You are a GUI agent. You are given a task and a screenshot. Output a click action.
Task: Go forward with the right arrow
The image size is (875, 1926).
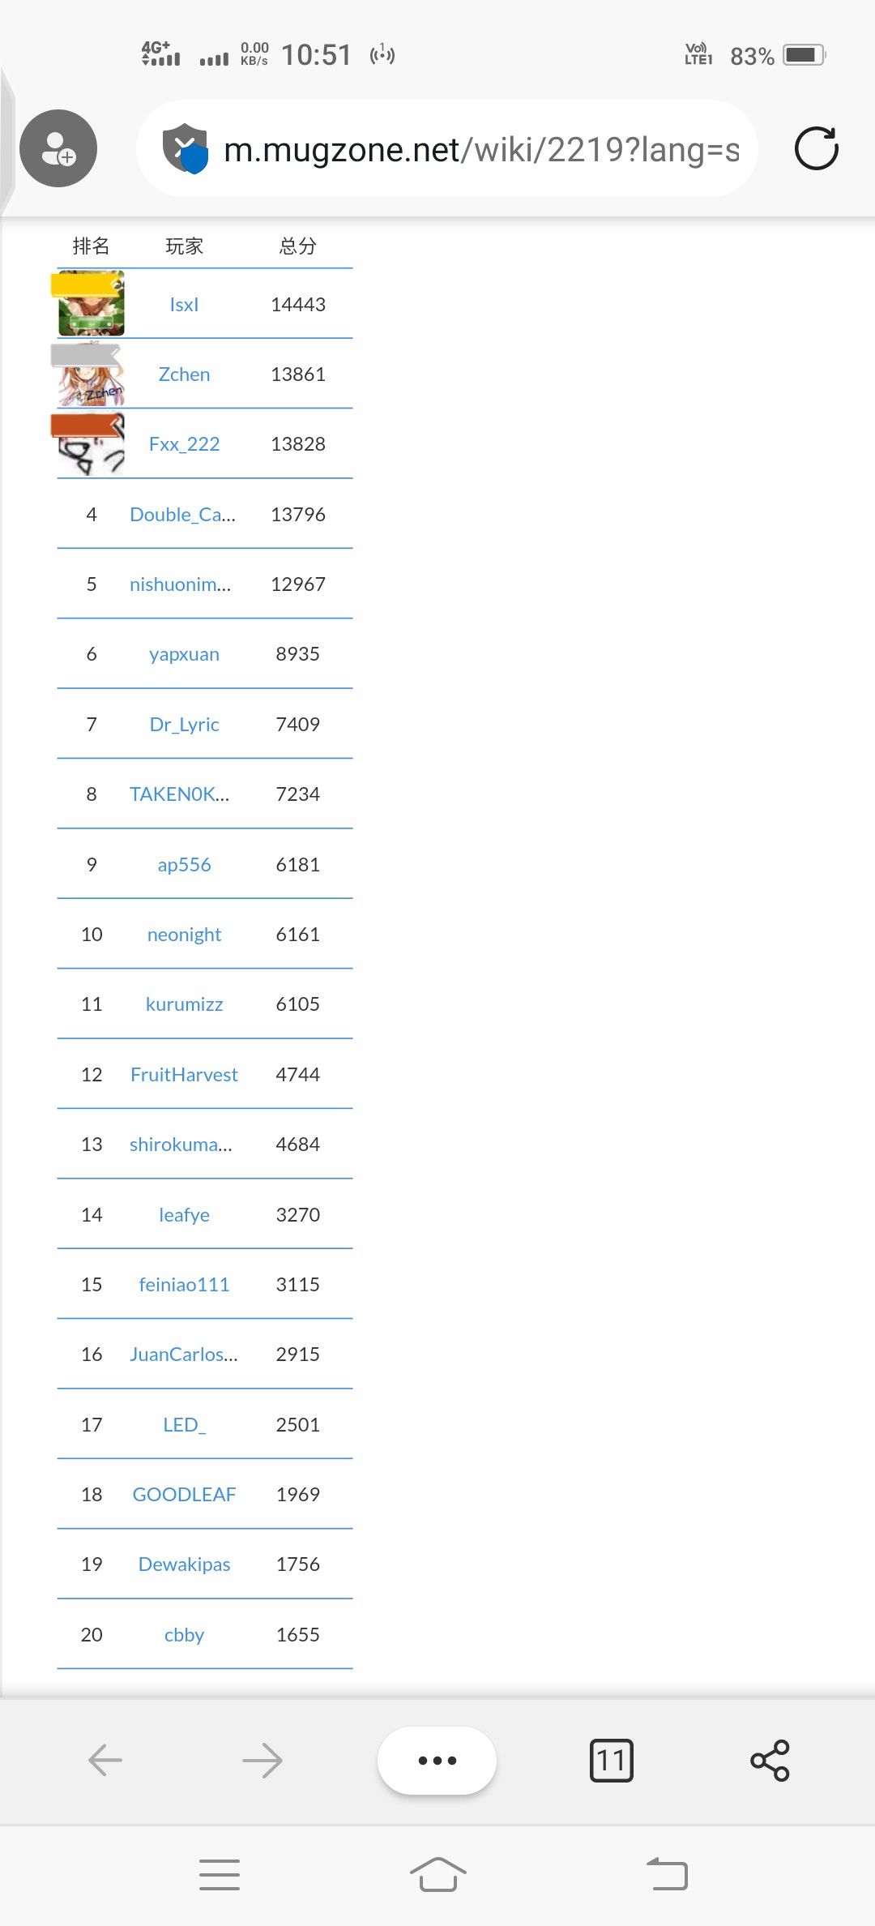[x=262, y=1760]
